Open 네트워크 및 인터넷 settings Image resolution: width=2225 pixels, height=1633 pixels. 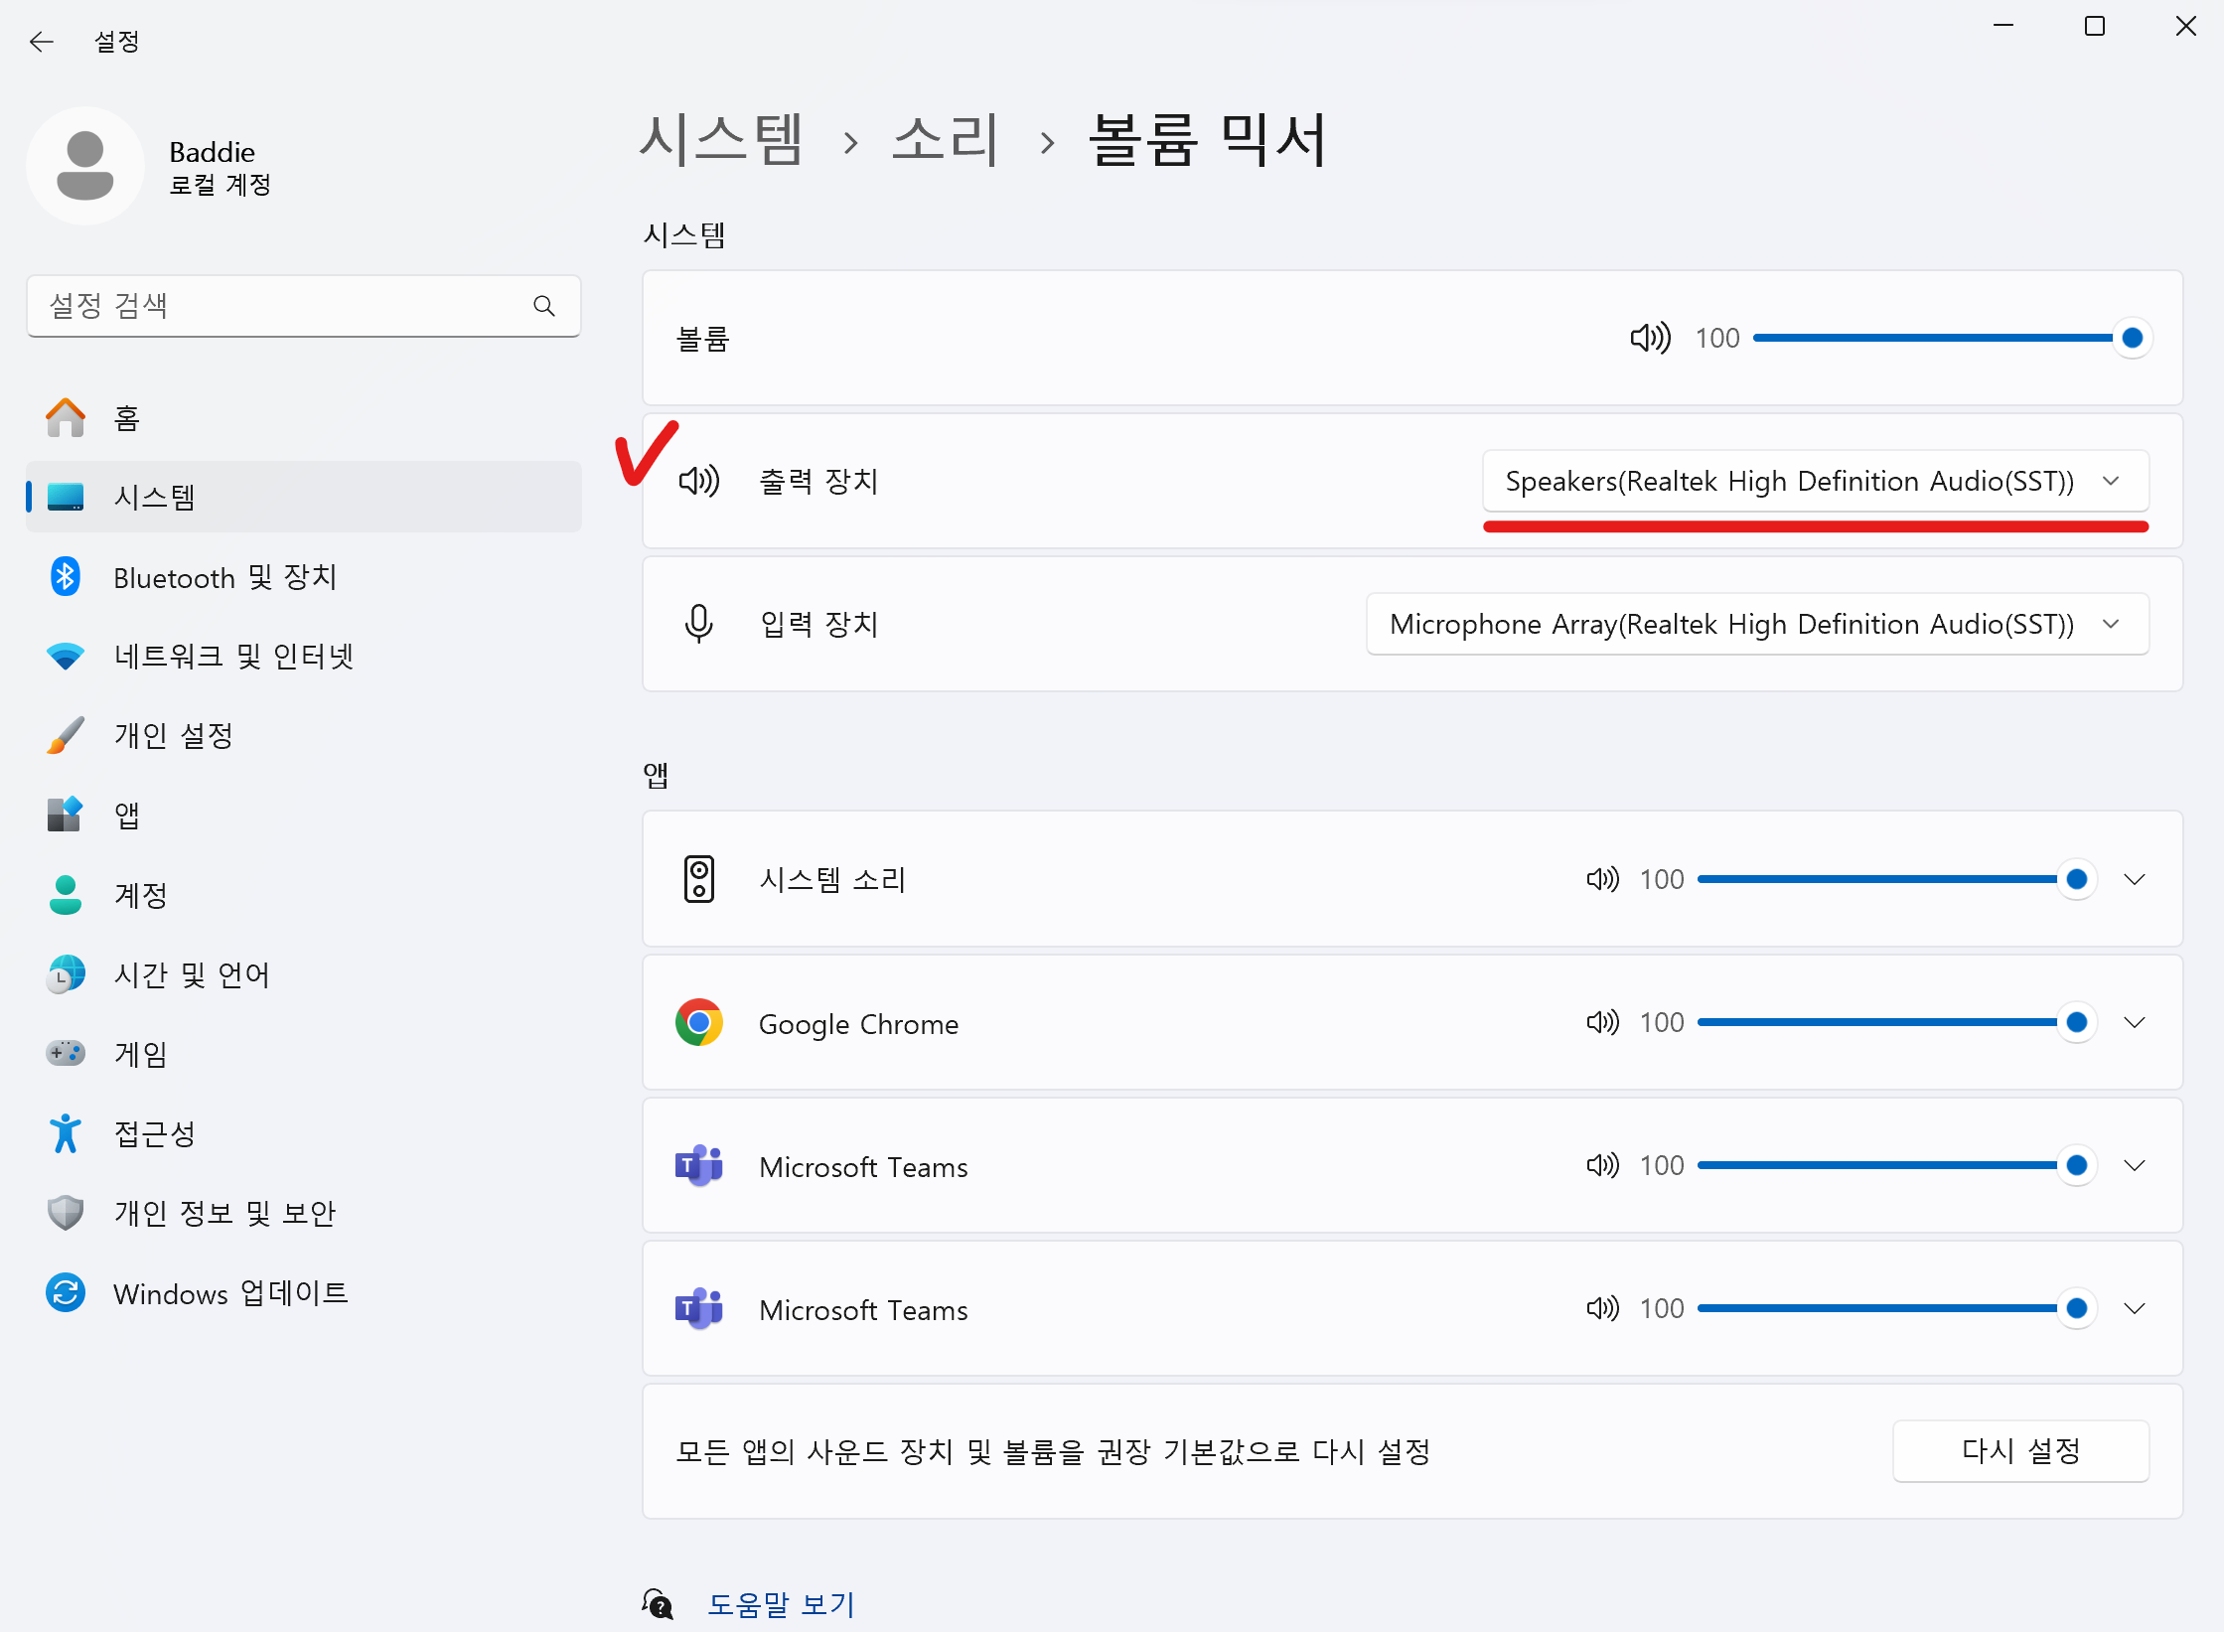pyautogui.click(x=233, y=657)
